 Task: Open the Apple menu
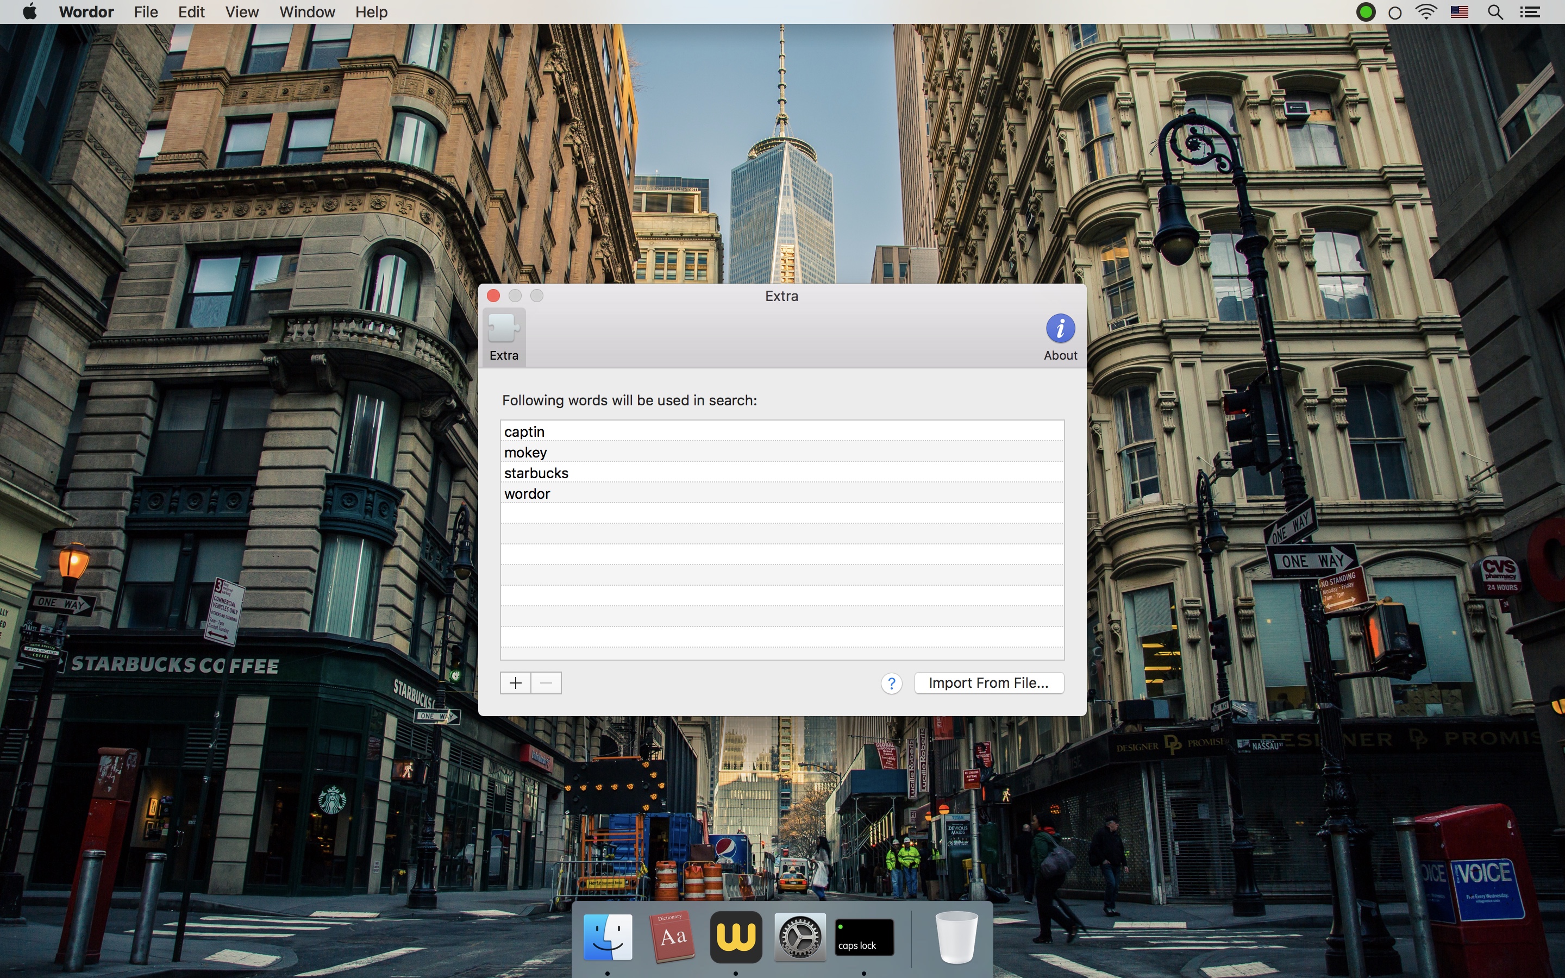click(30, 11)
